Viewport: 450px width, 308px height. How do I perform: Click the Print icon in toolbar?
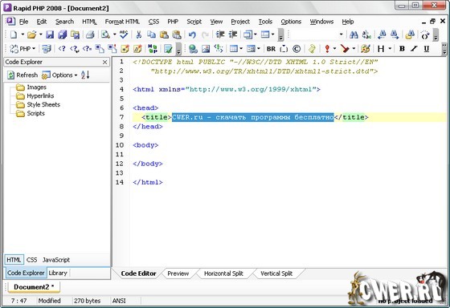pos(90,34)
